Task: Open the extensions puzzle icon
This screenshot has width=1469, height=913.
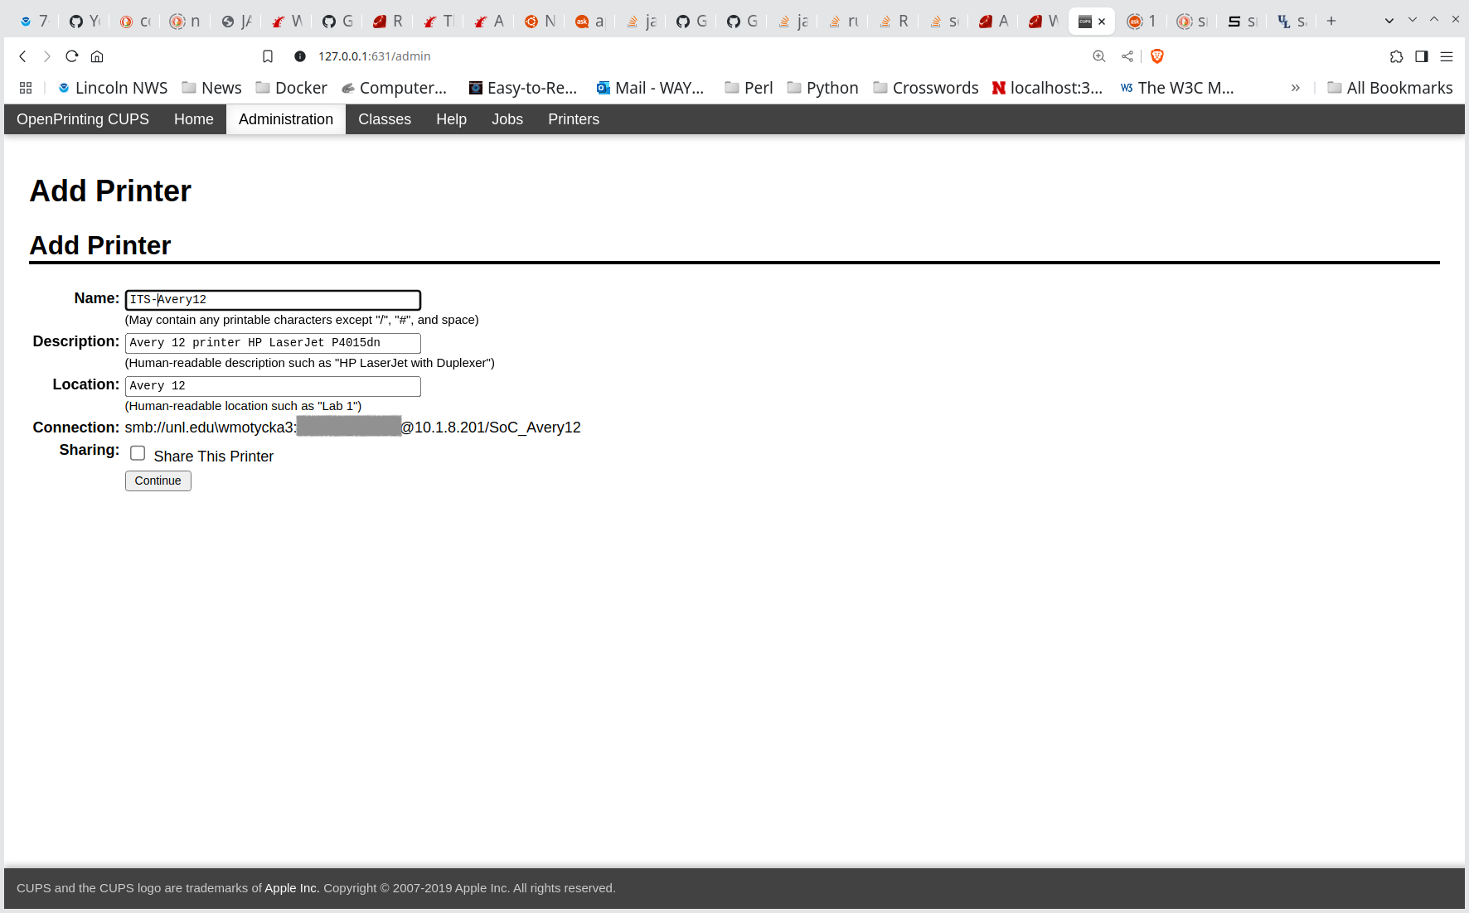Action: 1397,56
